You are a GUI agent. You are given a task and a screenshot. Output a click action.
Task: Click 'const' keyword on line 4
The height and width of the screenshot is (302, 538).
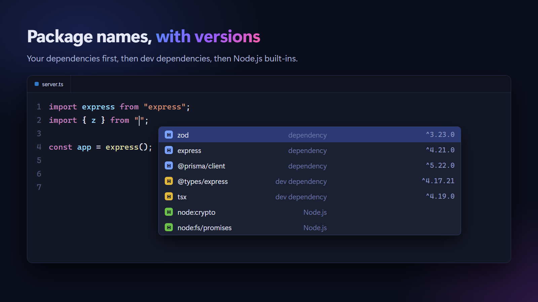pos(61,147)
